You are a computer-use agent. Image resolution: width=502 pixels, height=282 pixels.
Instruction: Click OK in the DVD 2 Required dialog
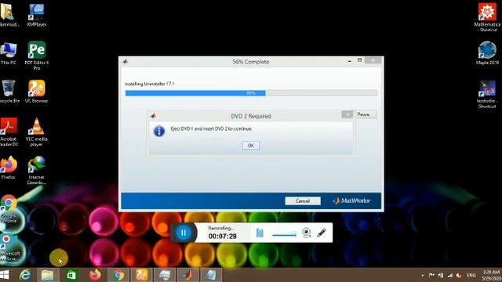251,146
